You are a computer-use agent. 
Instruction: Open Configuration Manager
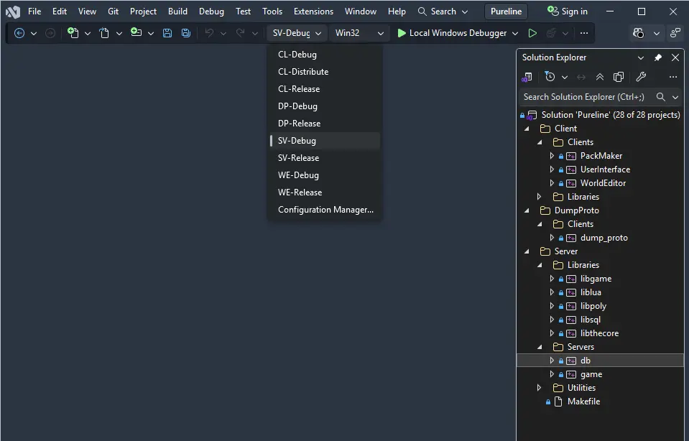pos(325,210)
